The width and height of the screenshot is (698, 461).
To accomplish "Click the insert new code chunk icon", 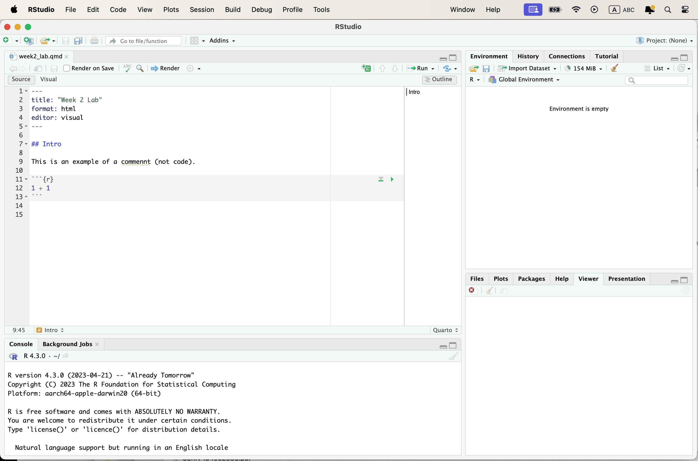I will [x=366, y=68].
